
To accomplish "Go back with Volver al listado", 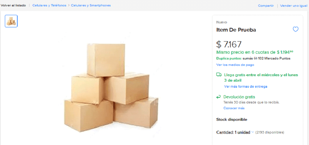I will pos(13,5).
